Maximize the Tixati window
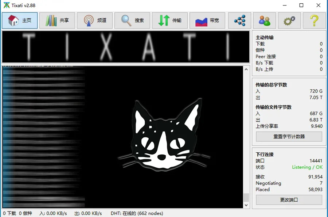Image resolution: width=328 pixels, height=217 pixels. tap(301, 5)
